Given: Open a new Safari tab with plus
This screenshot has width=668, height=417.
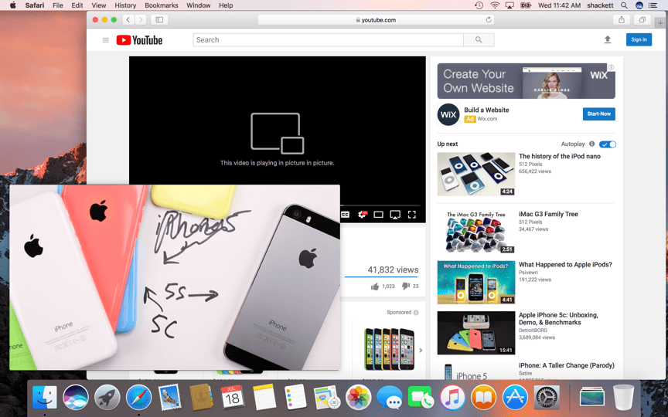Looking at the screenshot, I should click(x=660, y=23).
